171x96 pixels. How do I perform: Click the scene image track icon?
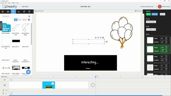tap(5, 85)
